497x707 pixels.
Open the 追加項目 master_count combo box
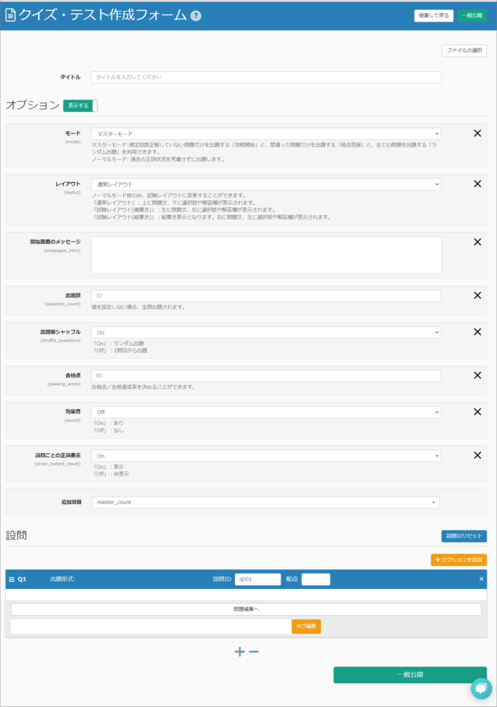[x=265, y=502]
